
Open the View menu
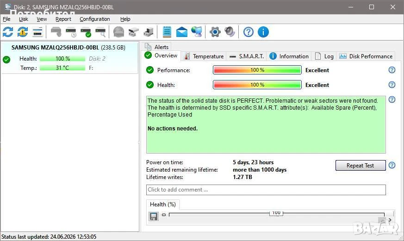(x=42, y=19)
